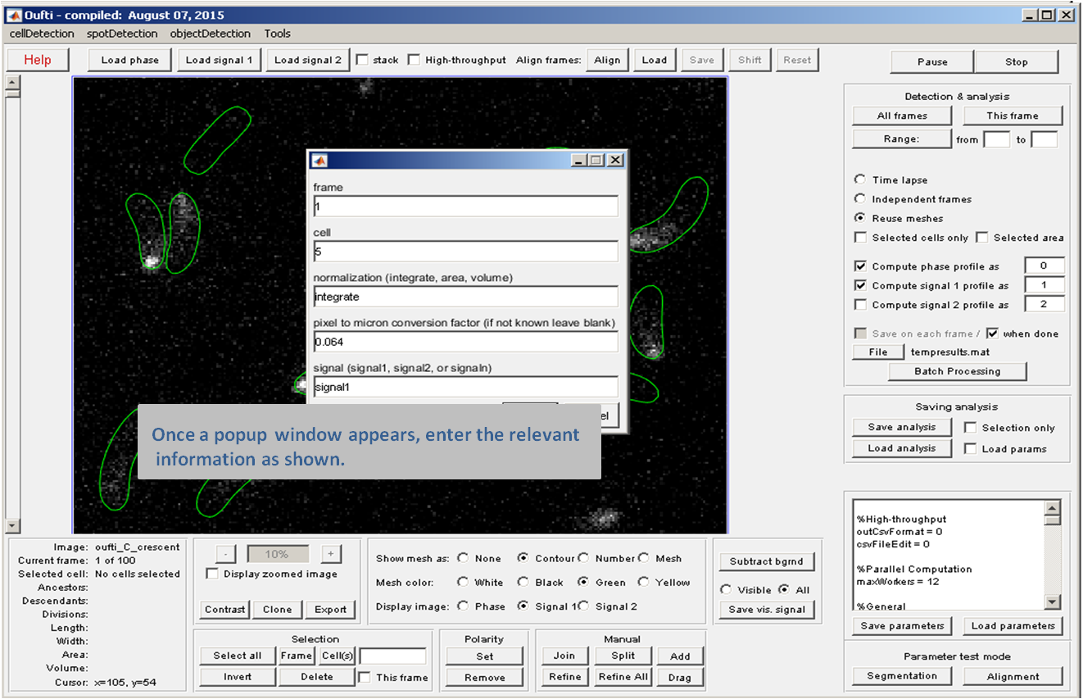Click Save vis. signal button
Image resolution: width=1083 pixels, height=699 pixels.
767,610
